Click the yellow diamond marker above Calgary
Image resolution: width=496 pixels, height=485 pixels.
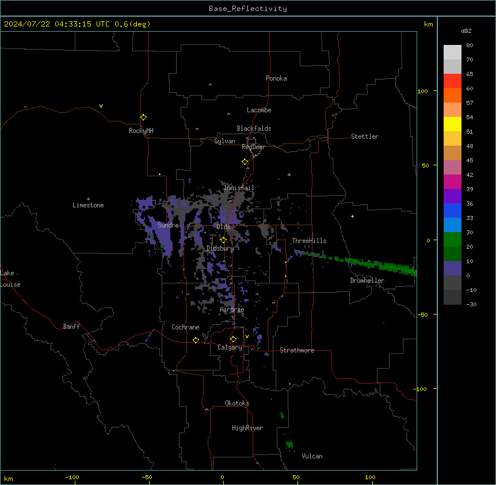click(x=233, y=339)
